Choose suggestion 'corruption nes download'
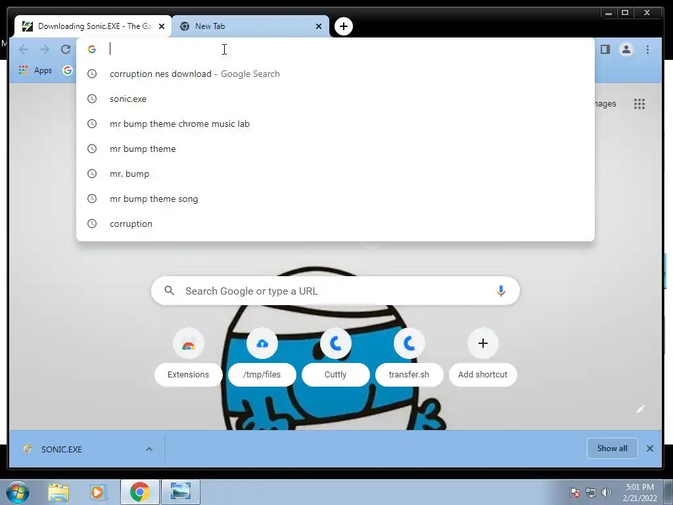The width and height of the screenshot is (673, 505). 335,74
